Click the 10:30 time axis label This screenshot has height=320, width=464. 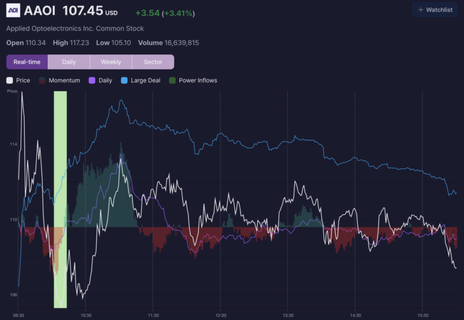[86, 315]
